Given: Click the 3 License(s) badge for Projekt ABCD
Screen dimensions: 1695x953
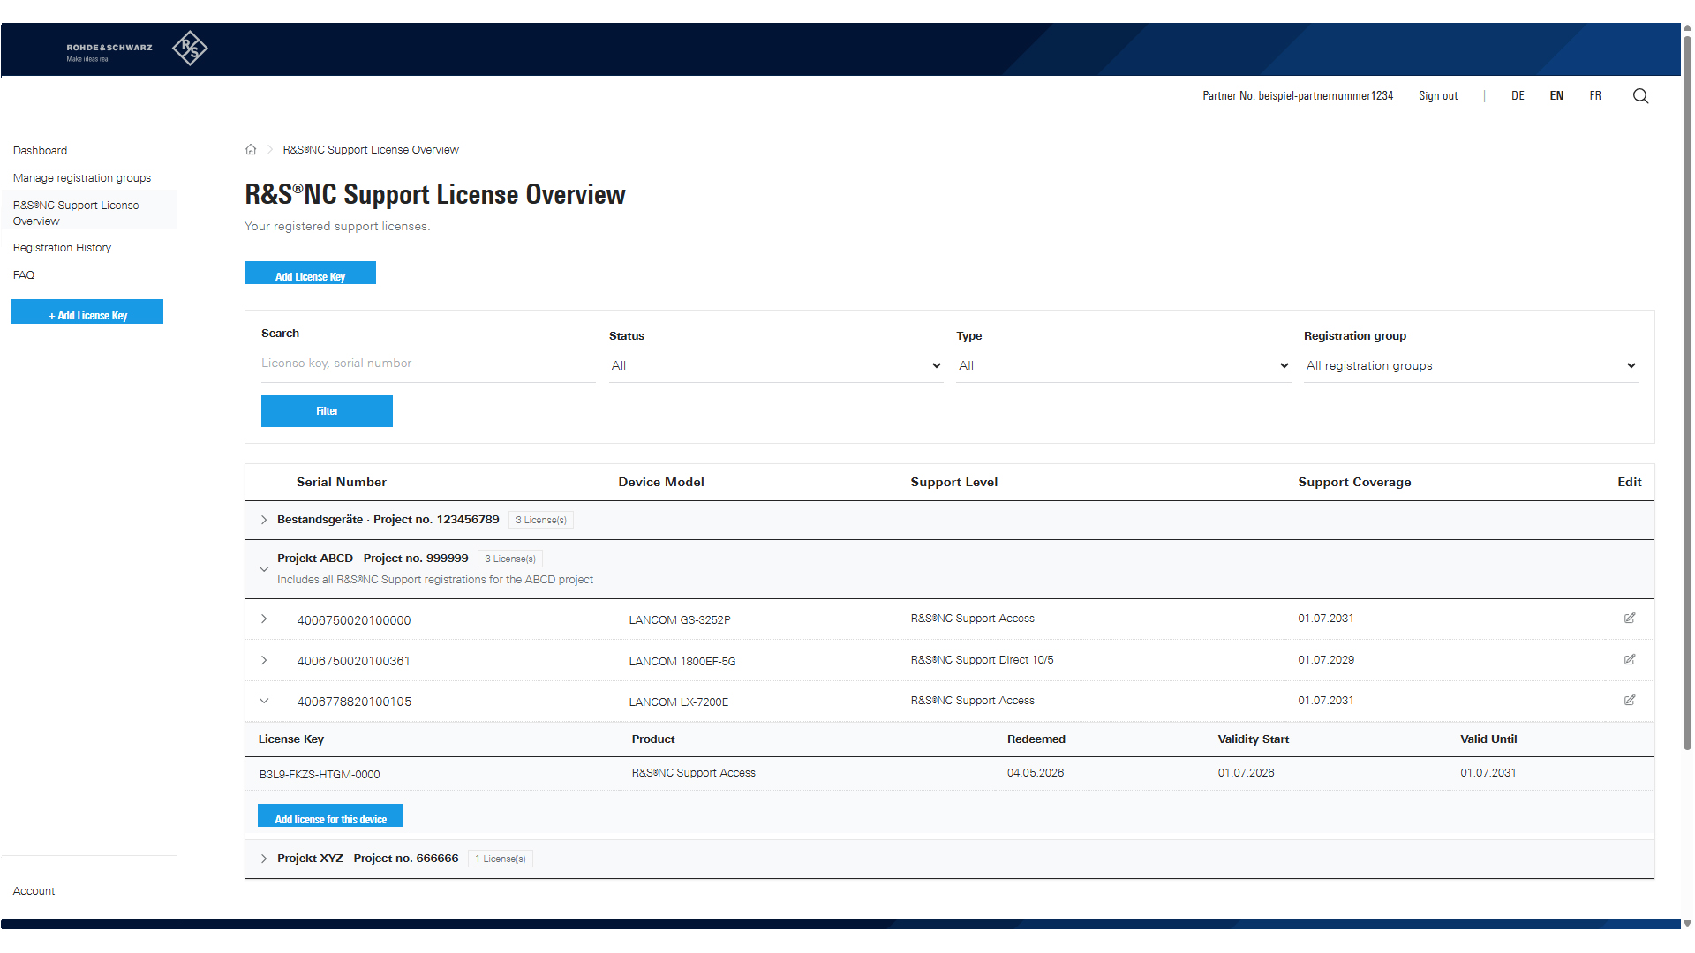Looking at the screenshot, I should 510,559.
